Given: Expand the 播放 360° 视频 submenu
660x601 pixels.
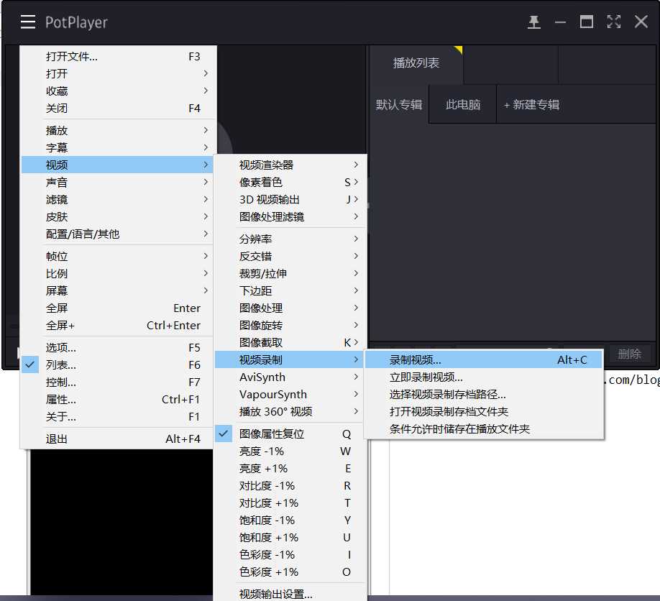Looking at the screenshot, I should pos(290,412).
